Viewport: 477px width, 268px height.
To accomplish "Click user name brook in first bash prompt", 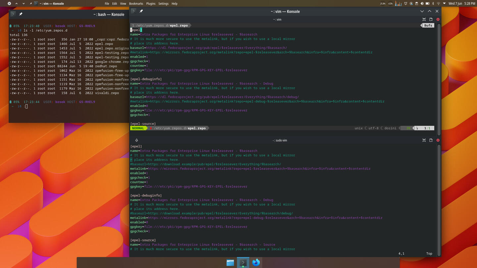I will 60,26.
